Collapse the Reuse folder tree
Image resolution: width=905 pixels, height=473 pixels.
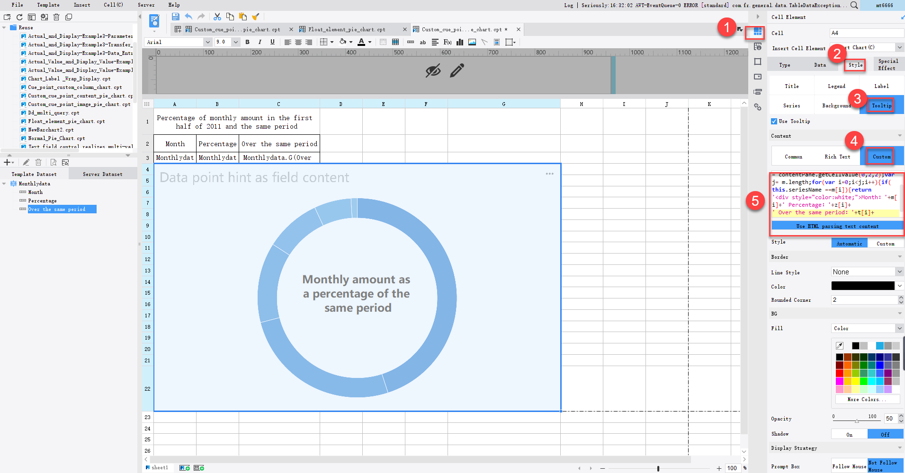click(x=4, y=27)
